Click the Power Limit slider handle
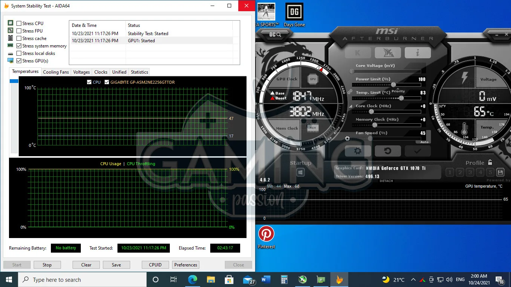This screenshot has width=511, height=287. tap(393, 85)
